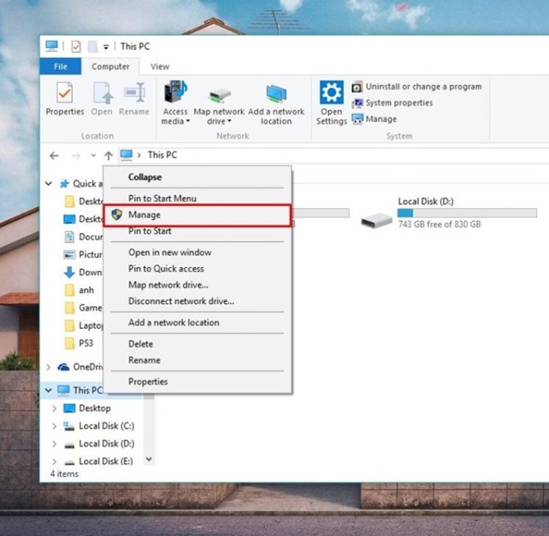Click the This PC title bar icon
Viewport: 549px width, 536px height.
pyautogui.click(x=52, y=46)
